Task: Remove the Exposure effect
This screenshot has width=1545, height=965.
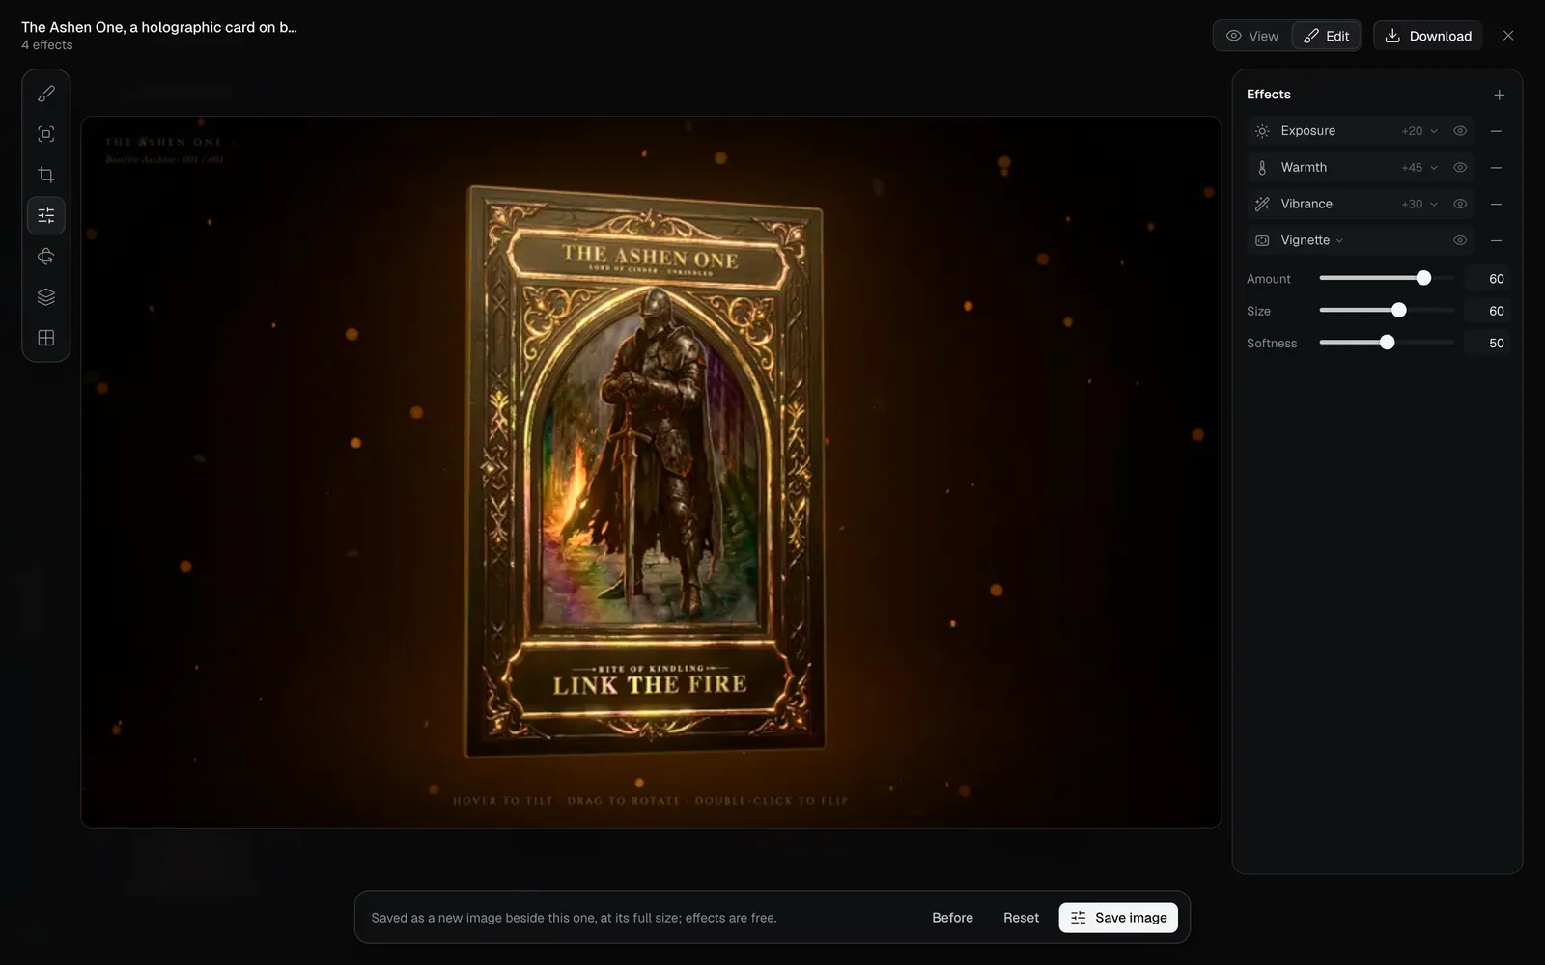Action: pyautogui.click(x=1496, y=131)
